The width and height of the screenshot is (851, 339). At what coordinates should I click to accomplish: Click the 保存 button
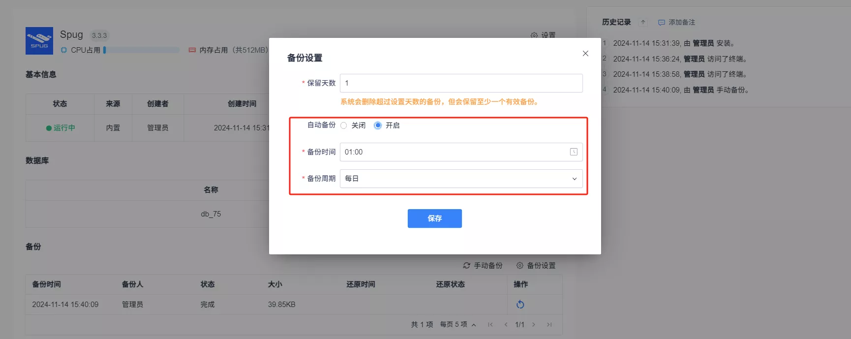point(435,218)
